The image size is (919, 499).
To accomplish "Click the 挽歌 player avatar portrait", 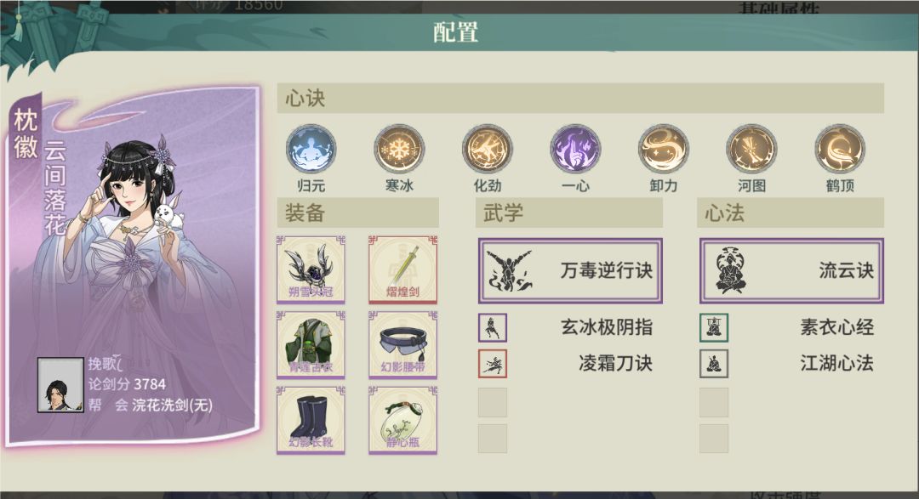I will 60,385.
